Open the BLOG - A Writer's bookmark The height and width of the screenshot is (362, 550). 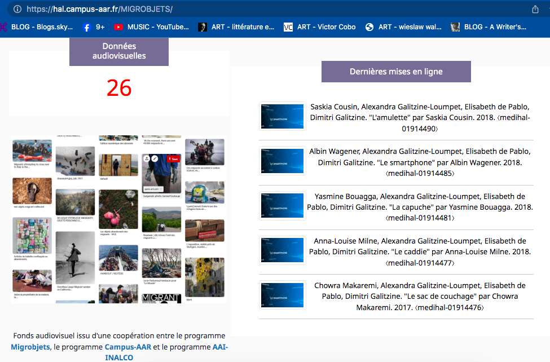pos(489,27)
